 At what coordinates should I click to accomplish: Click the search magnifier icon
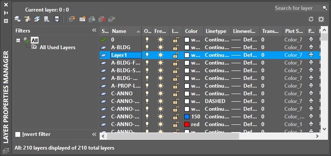click(x=325, y=8)
